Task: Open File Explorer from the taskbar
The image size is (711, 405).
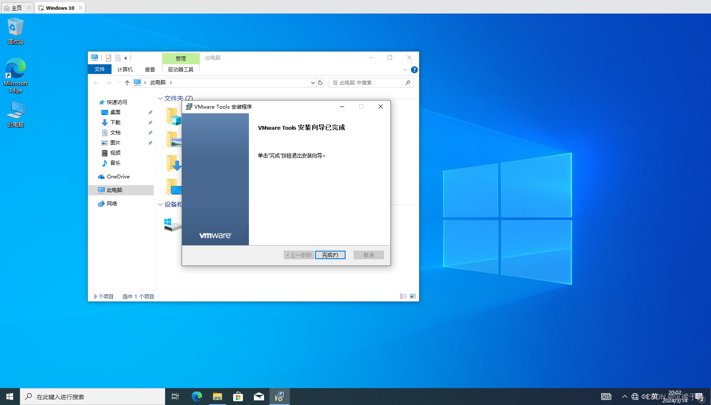Action: click(217, 397)
